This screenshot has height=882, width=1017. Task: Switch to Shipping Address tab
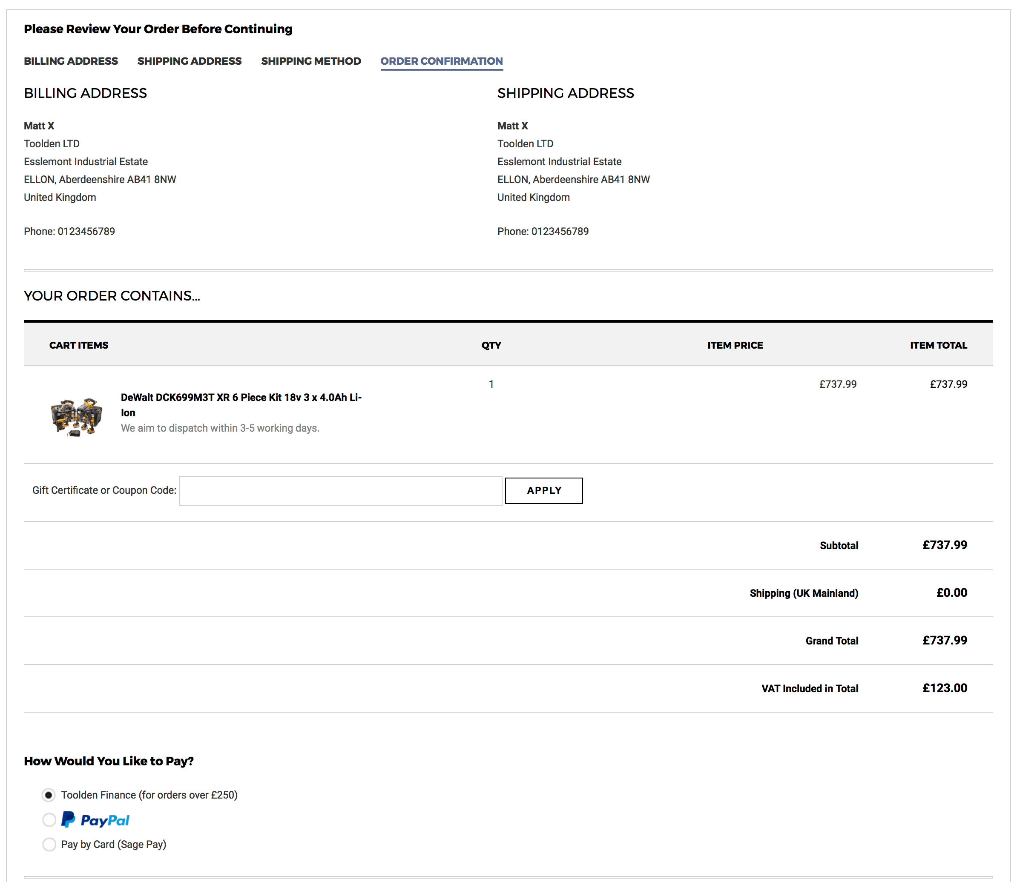pos(189,61)
